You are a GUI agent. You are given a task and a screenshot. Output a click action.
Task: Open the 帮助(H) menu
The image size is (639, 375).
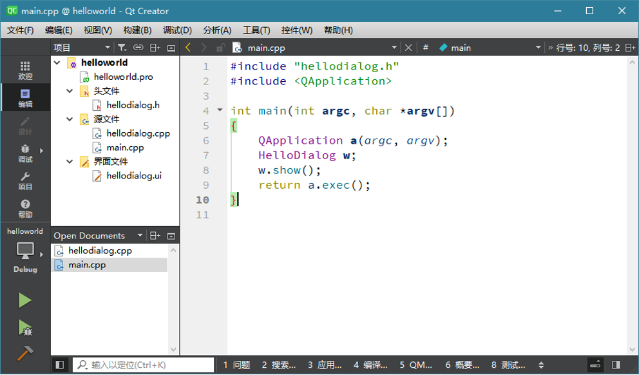[x=338, y=30]
